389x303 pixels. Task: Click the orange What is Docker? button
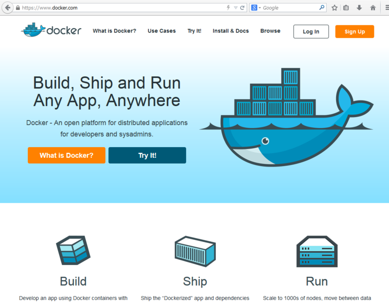pos(67,155)
